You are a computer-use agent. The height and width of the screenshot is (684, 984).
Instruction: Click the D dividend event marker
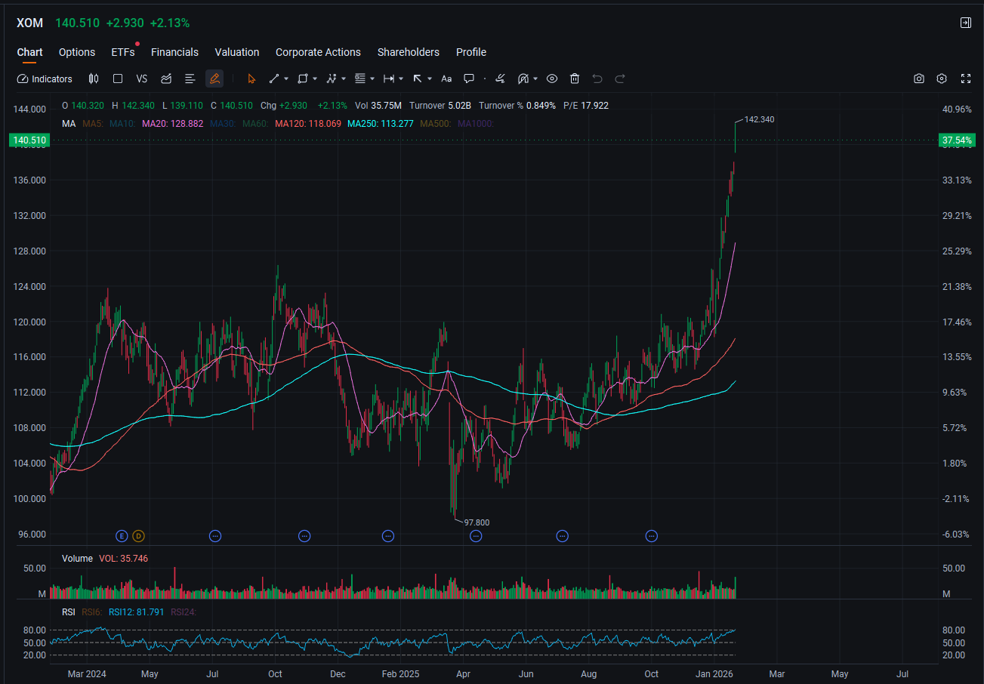(x=138, y=536)
